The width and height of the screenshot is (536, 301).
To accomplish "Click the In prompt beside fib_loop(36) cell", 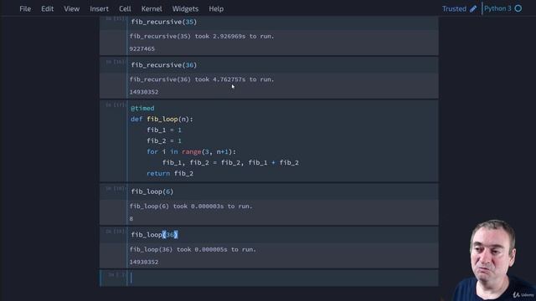I will coord(115,232).
